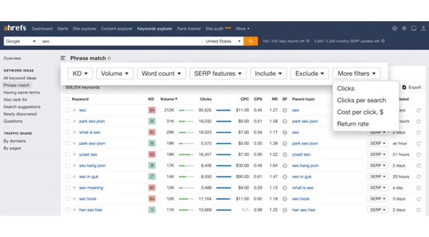The width and height of the screenshot is (429, 237).
Task: Check the box for seo kang joon
Action: coord(67,165)
